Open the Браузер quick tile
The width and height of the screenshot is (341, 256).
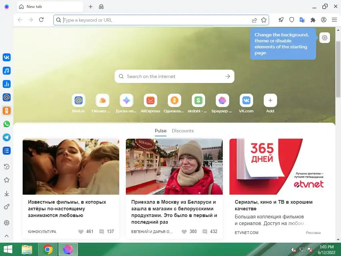click(x=222, y=103)
